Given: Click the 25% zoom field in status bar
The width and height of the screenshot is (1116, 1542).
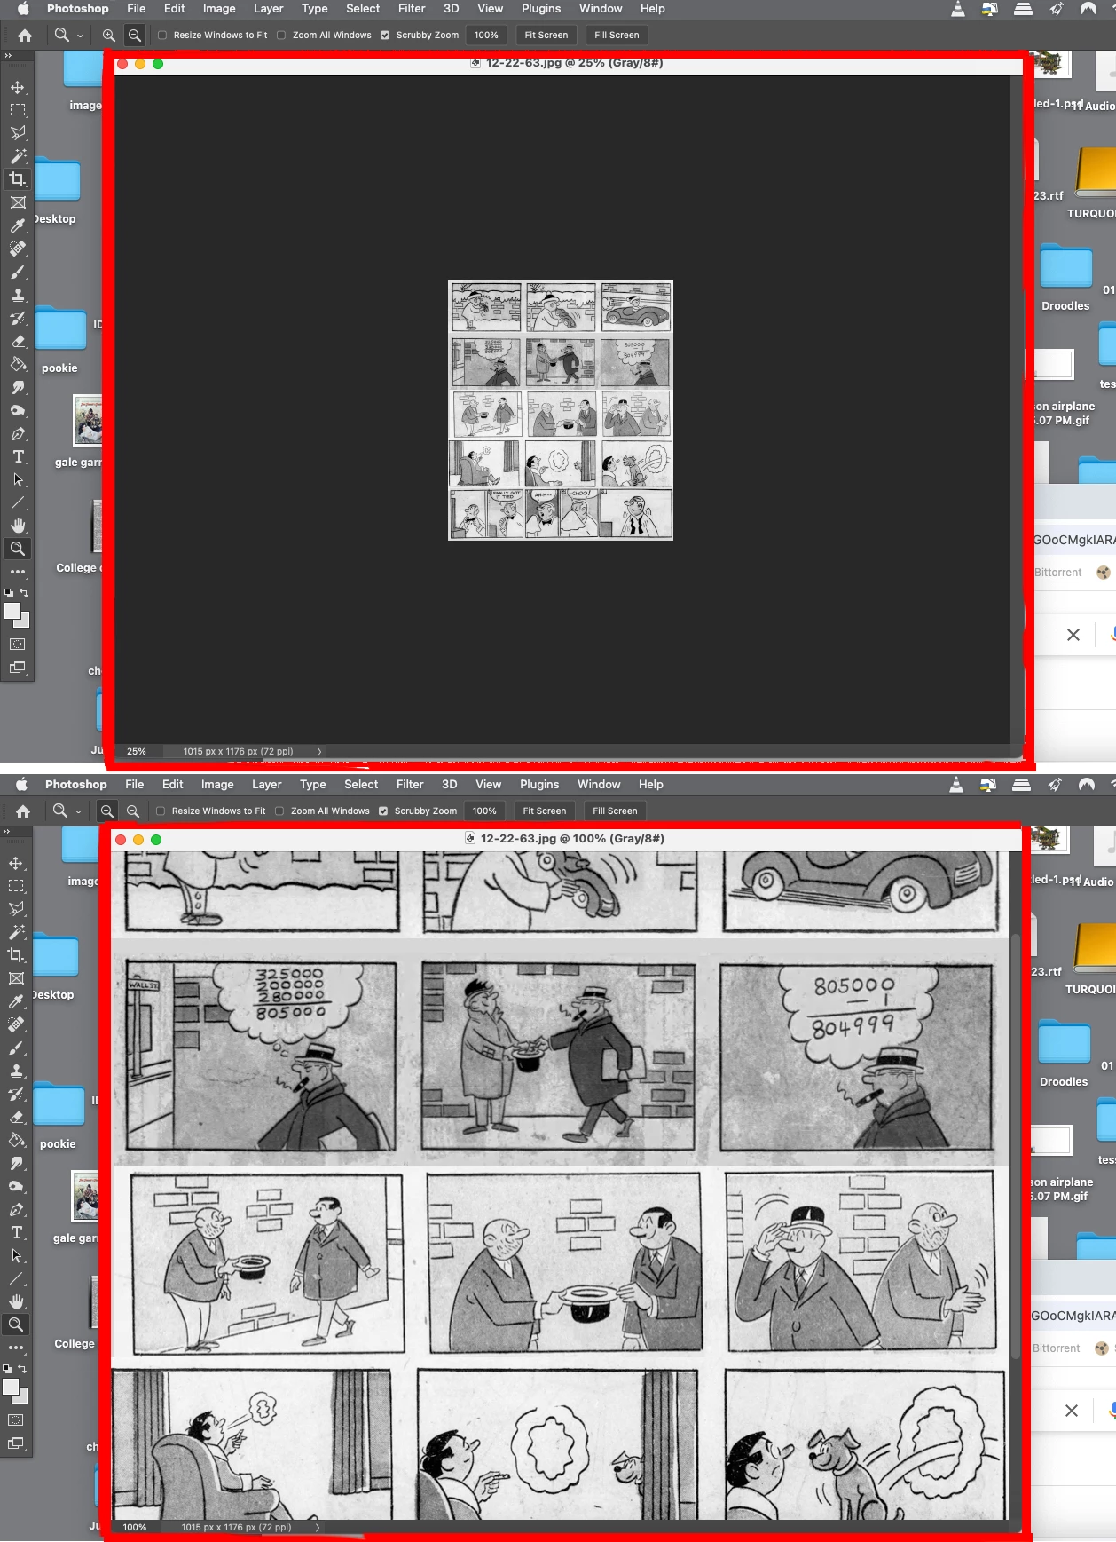Looking at the screenshot, I should [x=137, y=752].
